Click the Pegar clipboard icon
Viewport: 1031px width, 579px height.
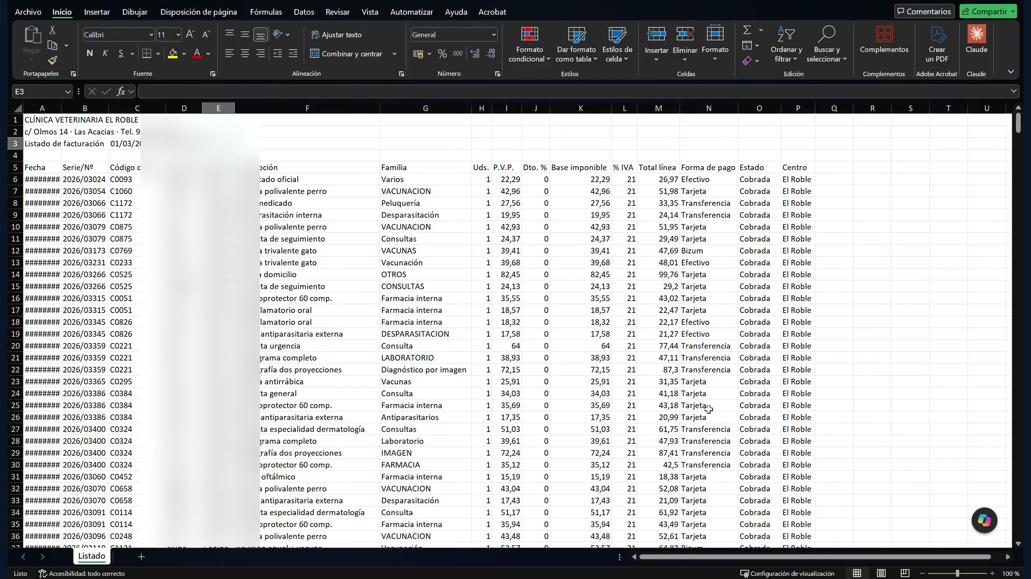pyautogui.click(x=32, y=35)
